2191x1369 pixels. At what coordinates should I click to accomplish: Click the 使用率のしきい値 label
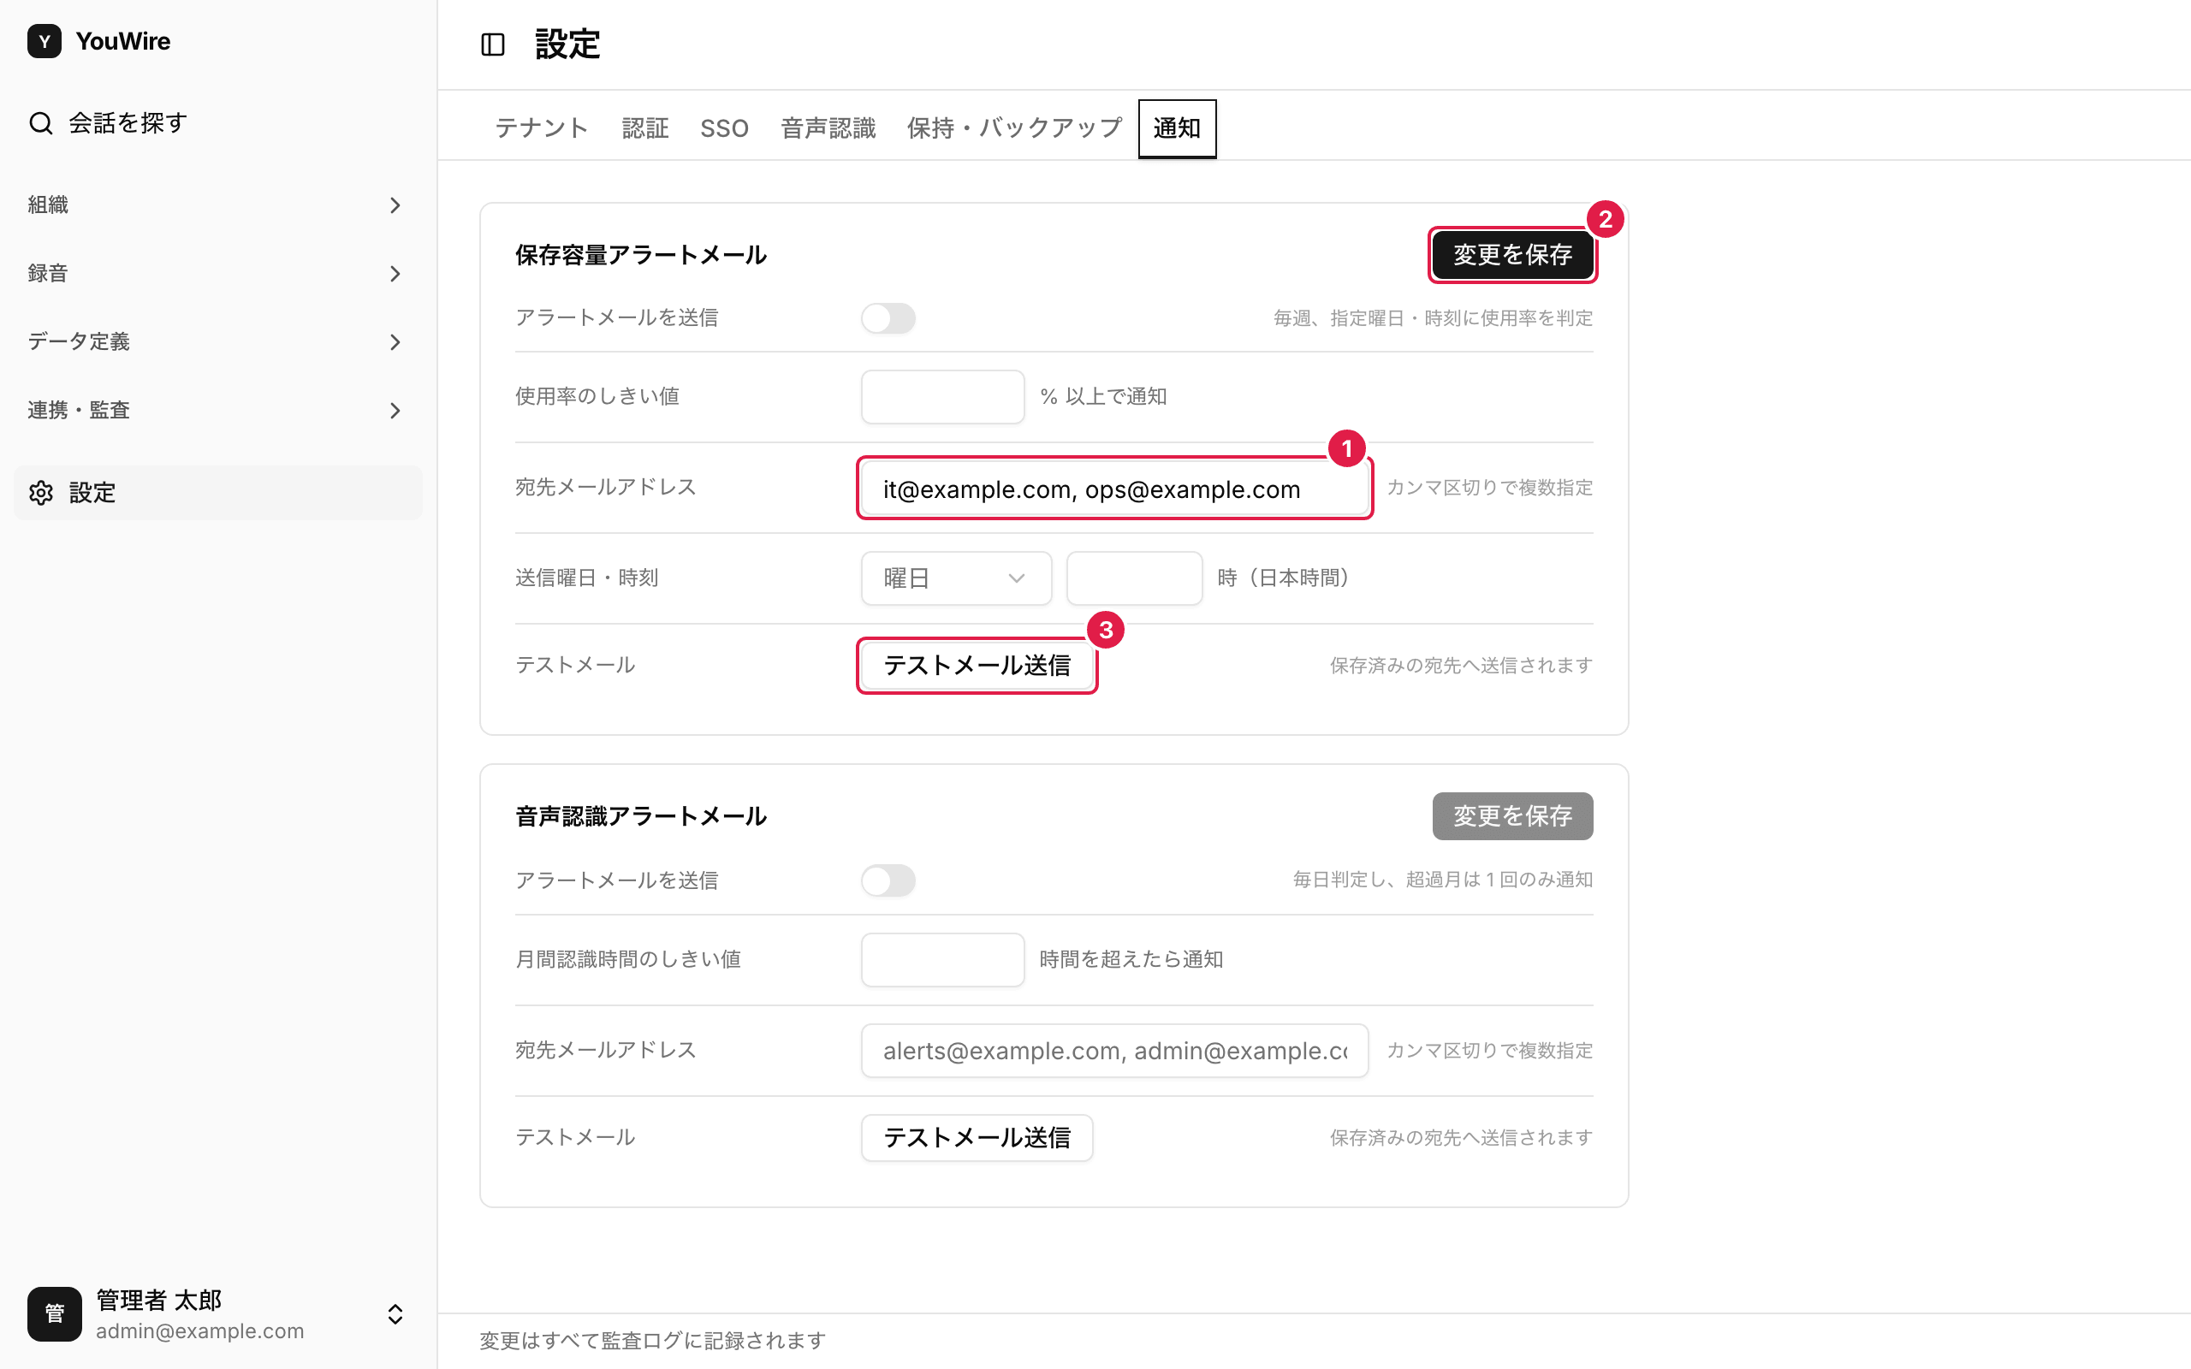(x=597, y=396)
